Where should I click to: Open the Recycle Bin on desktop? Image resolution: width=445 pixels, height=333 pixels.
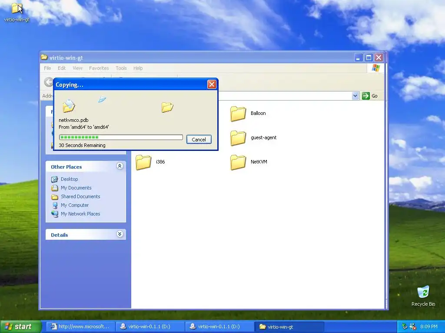(423, 292)
